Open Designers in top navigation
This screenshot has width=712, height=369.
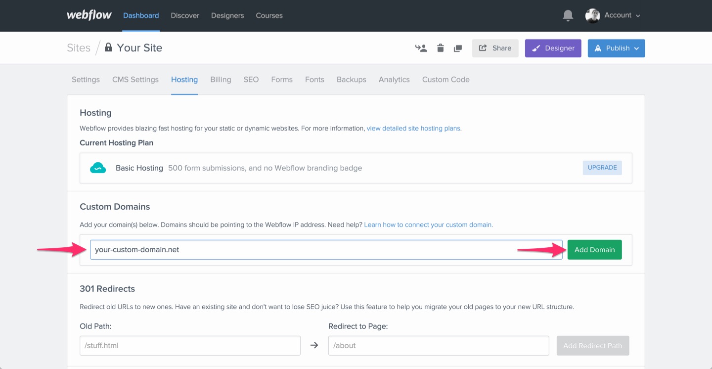click(227, 15)
